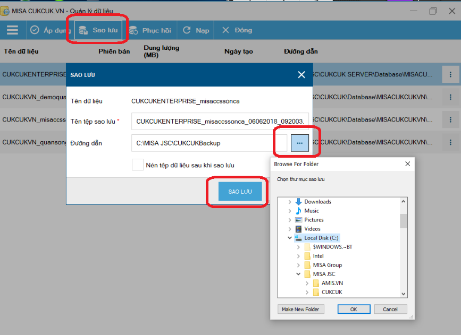
Task: Select Phục hồi in the toolbar
Action: [150, 30]
